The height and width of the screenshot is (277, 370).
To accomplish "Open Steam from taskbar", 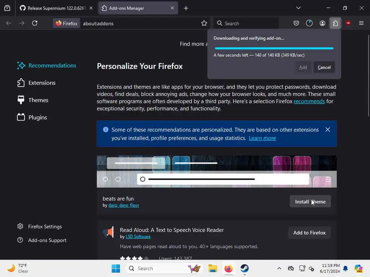I will click(245, 268).
